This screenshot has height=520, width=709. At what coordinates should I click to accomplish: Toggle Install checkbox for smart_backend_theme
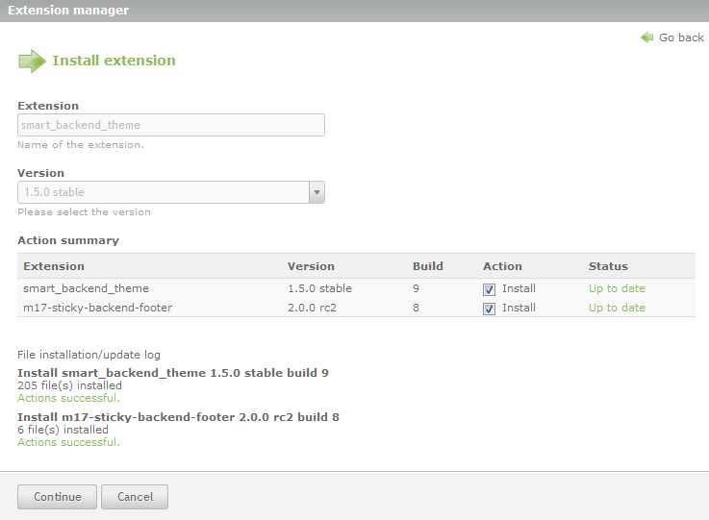(x=490, y=288)
